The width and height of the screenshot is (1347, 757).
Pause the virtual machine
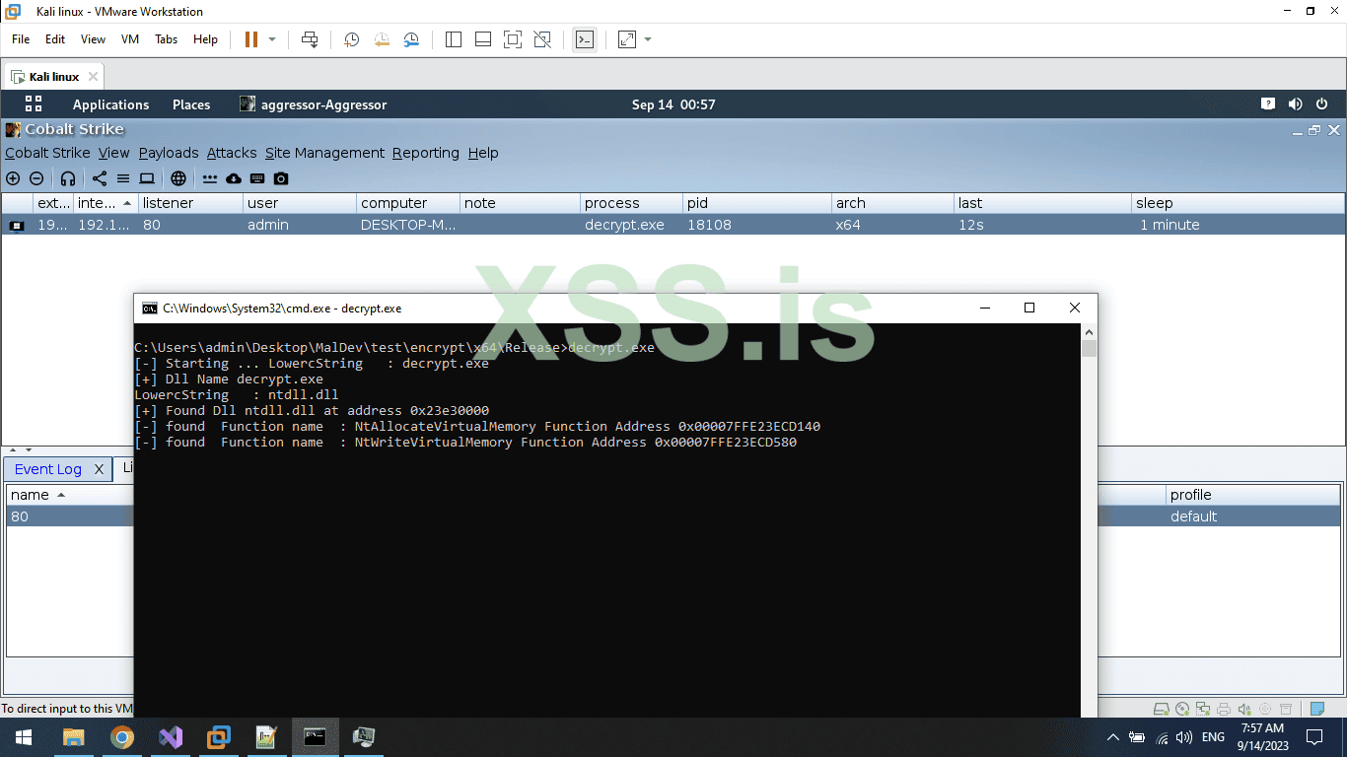click(251, 39)
